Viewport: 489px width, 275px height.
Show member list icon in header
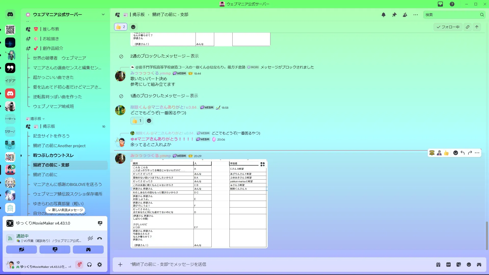(405, 15)
